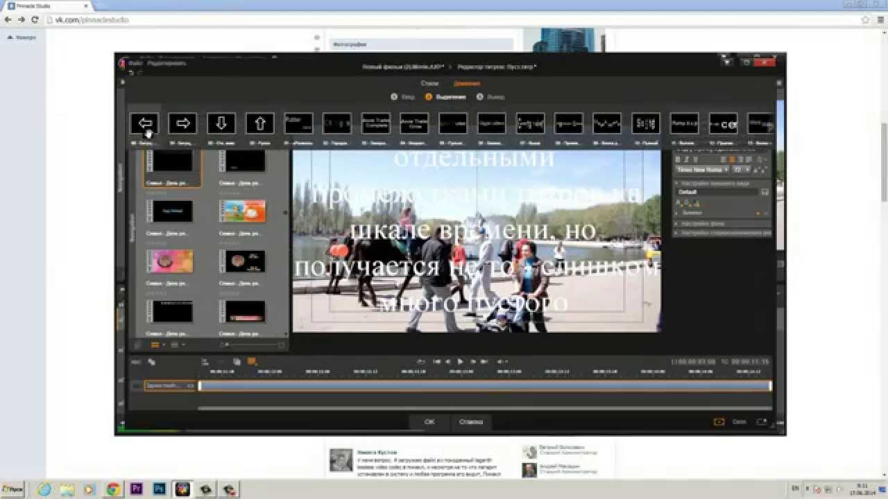Play the title preview

pyautogui.click(x=460, y=361)
